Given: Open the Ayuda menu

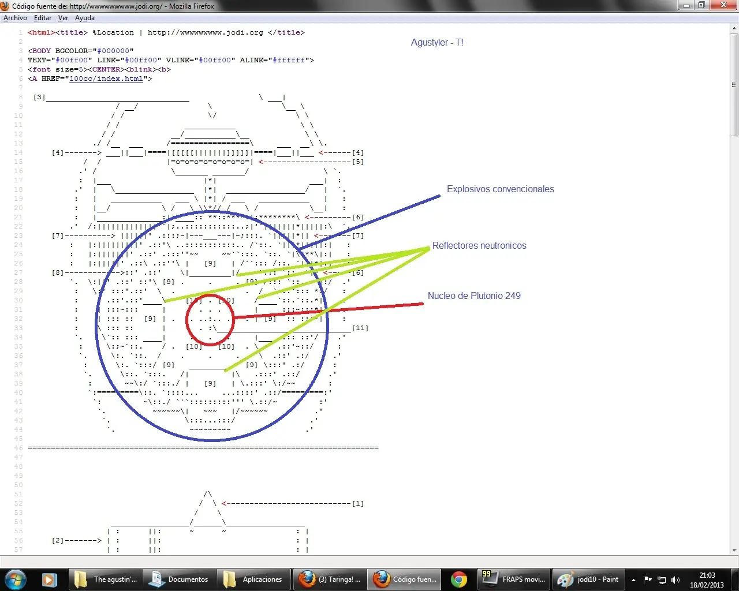Looking at the screenshot, I should 84,18.
